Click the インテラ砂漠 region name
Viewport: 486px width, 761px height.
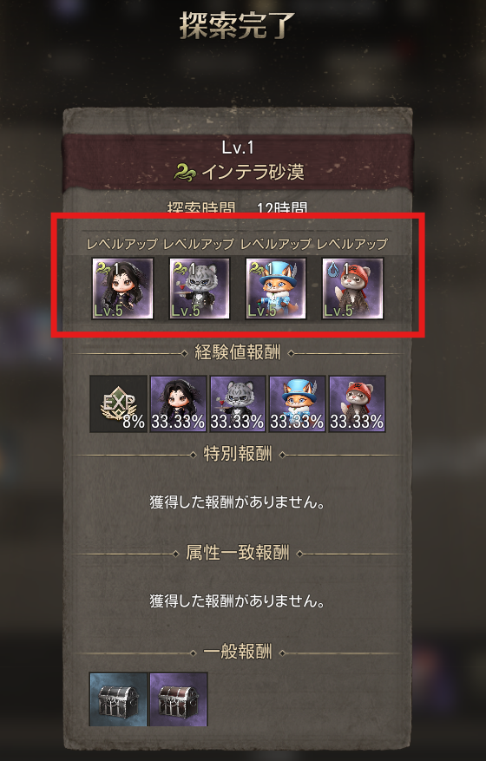tap(253, 172)
